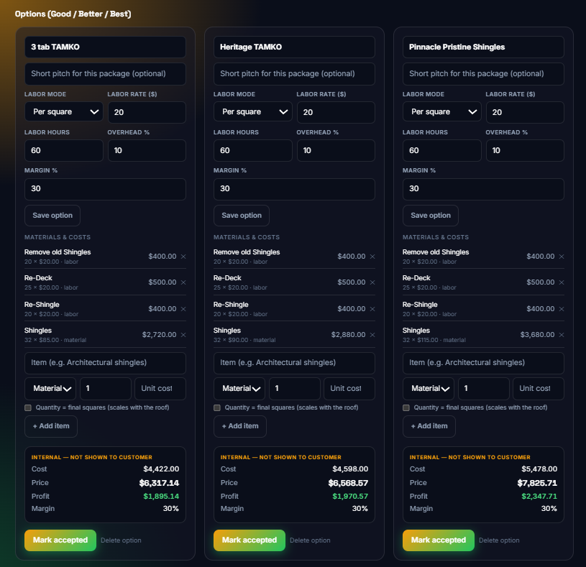Save the Pinnacle Pristine Shingles option
Image resolution: width=586 pixels, height=567 pixels.
431,216
